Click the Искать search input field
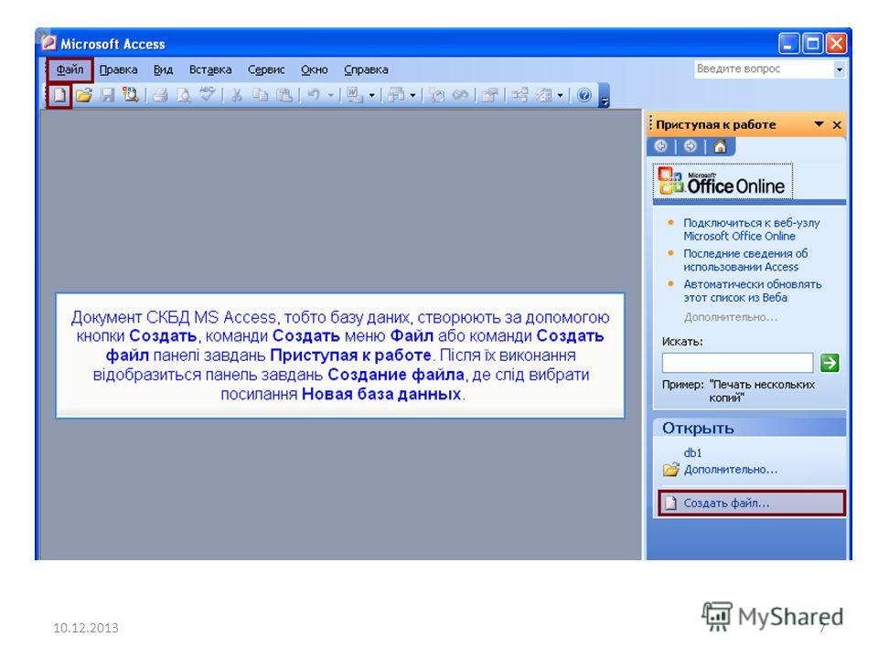Viewport: 878px width, 658px height. [x=737, y=363]
